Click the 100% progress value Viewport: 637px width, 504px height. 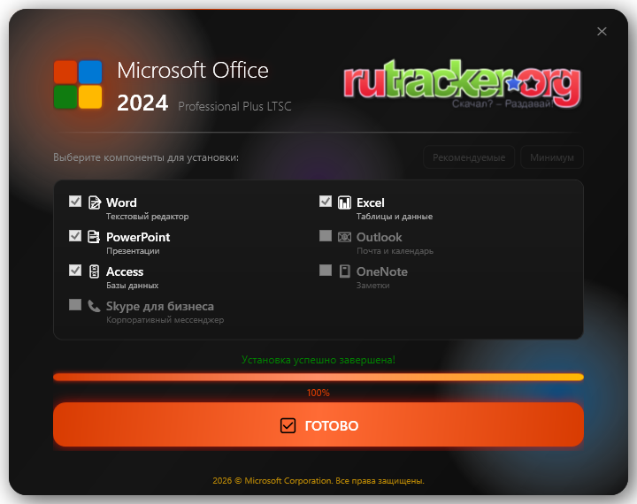tap(318, 393)
